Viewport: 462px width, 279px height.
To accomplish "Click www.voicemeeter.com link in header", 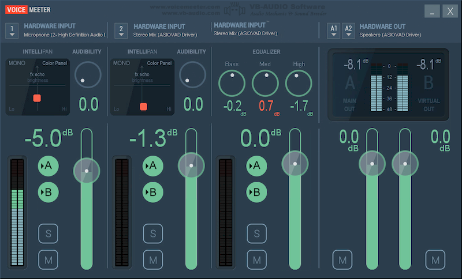I will pyautogui.click(x=185, y=7).
